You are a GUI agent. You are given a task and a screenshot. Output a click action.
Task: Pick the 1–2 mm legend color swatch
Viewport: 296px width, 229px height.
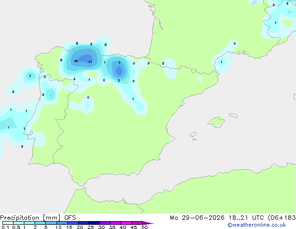coord(29,223)
